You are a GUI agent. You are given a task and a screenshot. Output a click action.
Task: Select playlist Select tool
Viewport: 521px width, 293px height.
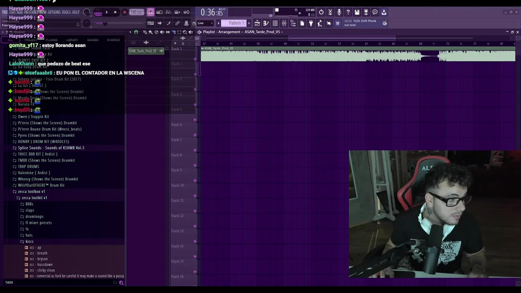point(179,32)
